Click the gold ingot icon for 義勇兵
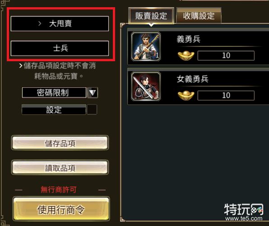 pos(186,56)
